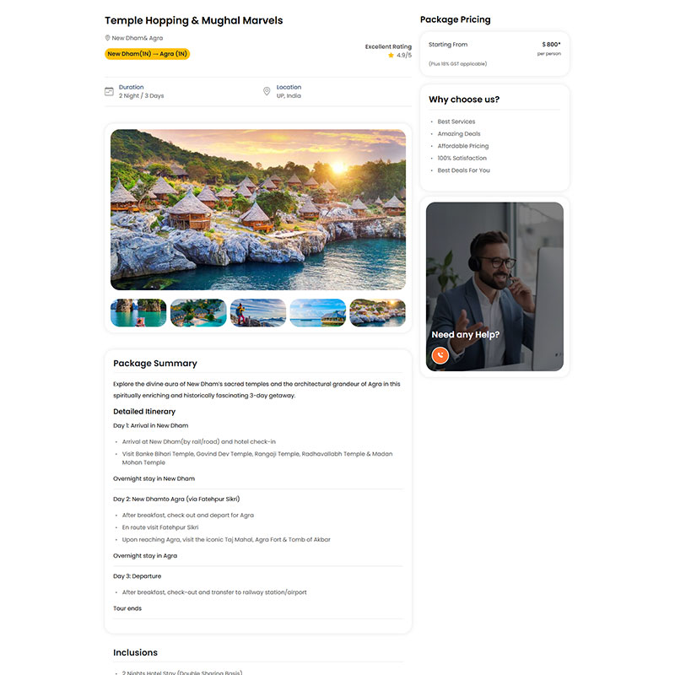Click the Inclusions section heading
The height and width of the screenshot is (675, 675).
click(x=135, y=652)
